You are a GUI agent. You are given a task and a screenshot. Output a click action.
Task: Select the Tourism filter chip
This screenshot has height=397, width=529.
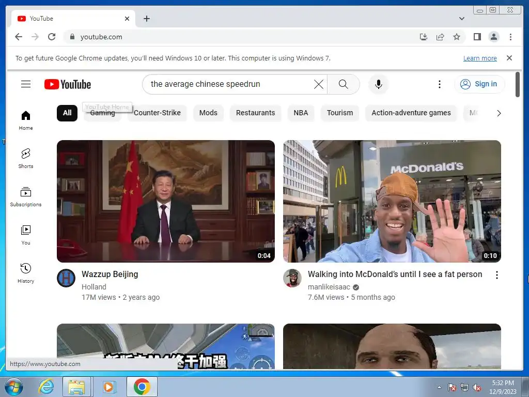340,113
